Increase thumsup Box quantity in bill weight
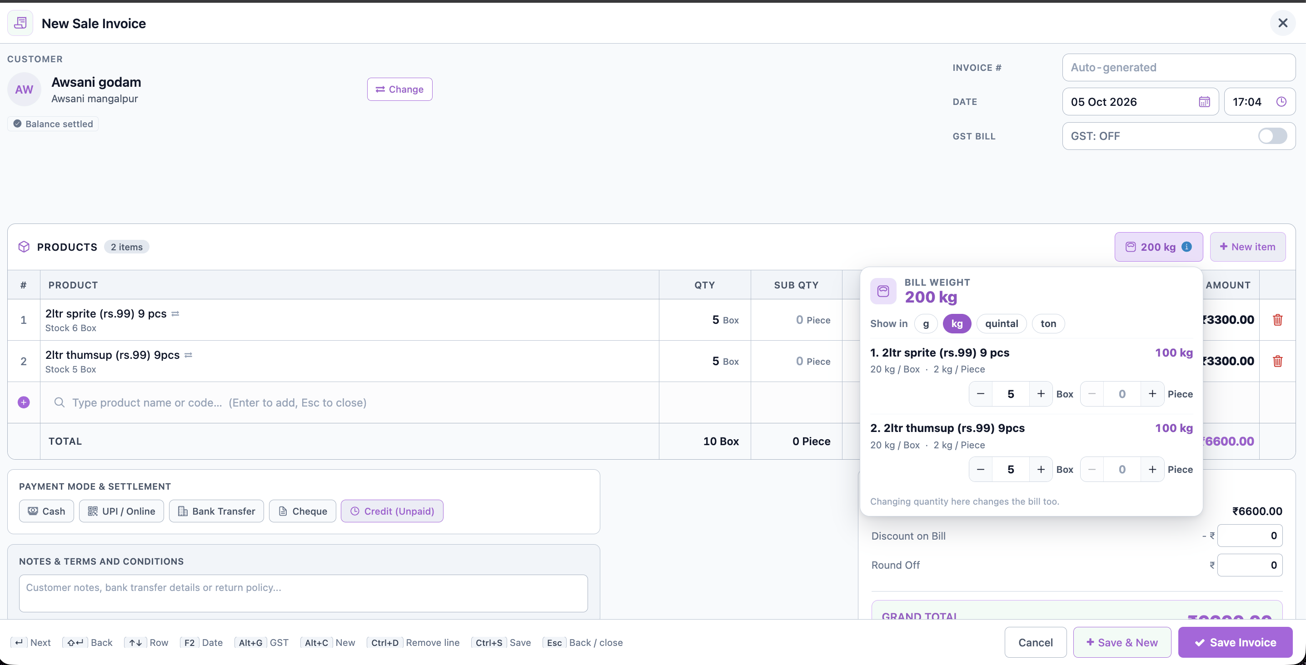The height and width of the screenshot is (665, 1306). point(1041,469)
